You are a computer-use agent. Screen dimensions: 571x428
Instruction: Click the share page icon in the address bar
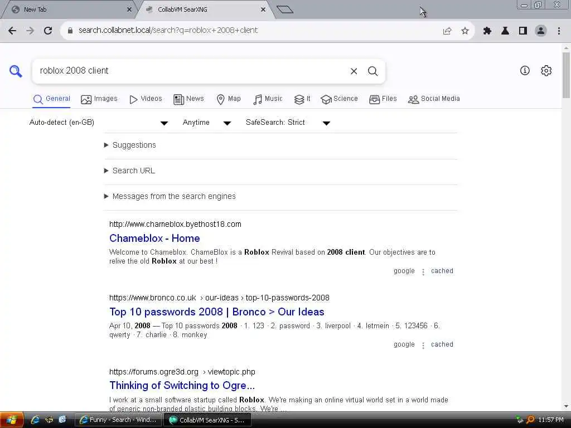(447, 31)
